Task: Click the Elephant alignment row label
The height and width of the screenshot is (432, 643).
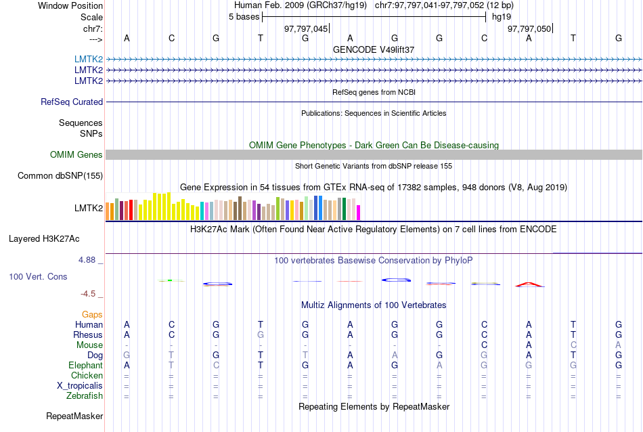Action: coord(86,365)
